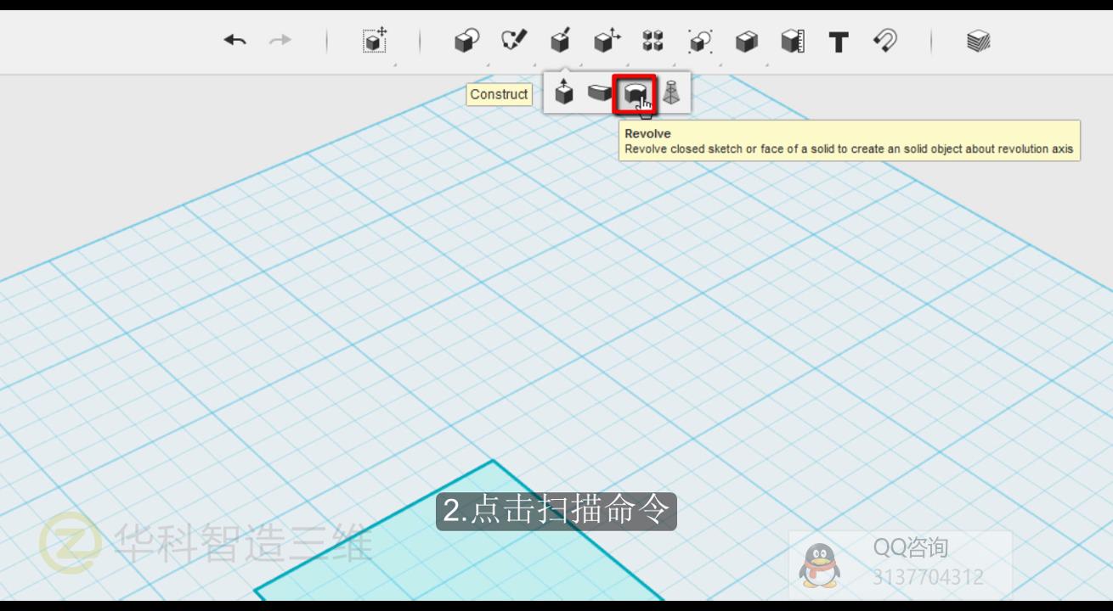Open the Grouping tools menu
Image resolution: width=1113 pixels, height=611 pixels.
pos(700,41)
